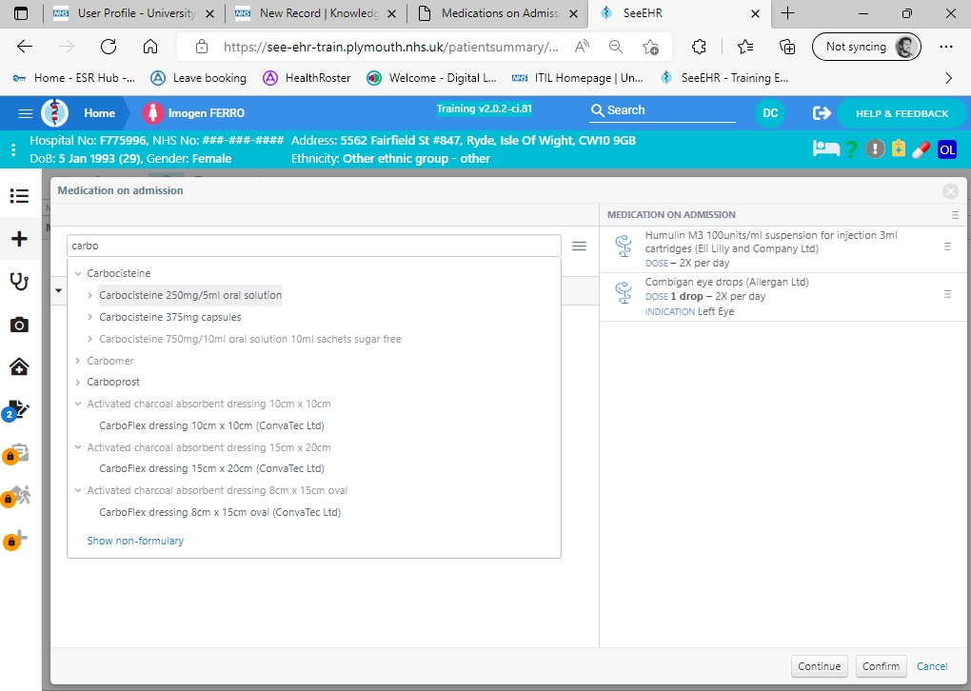Open row menu for Combigan eye drops

947,294
